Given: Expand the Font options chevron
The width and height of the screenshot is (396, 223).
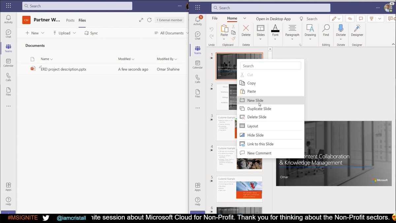Looking at the screenshot, I should [x=275, y=40].
